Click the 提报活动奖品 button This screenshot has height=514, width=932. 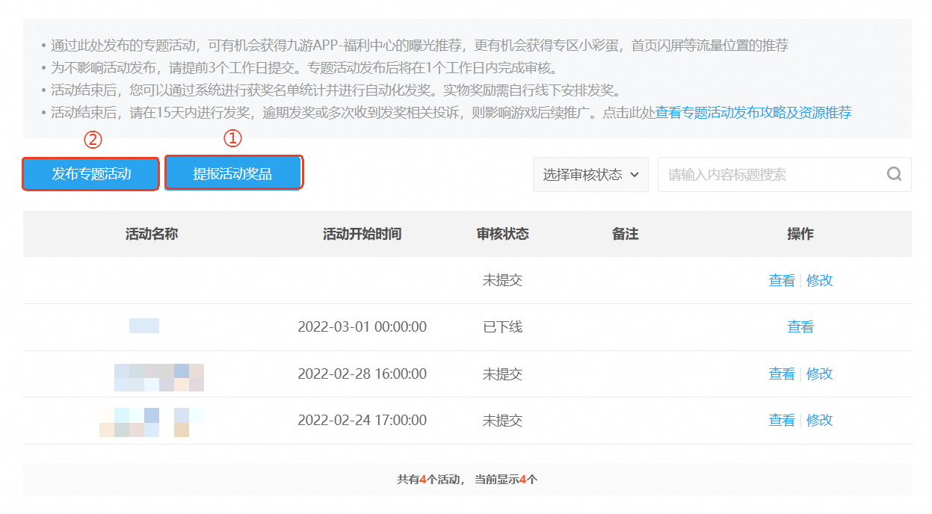pos(232,174)
